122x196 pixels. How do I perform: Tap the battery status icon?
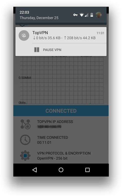[x=92, y=15]
